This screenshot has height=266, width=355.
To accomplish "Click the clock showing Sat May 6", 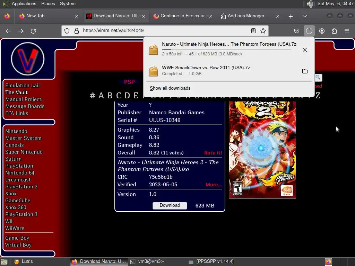I will [335, 3].
